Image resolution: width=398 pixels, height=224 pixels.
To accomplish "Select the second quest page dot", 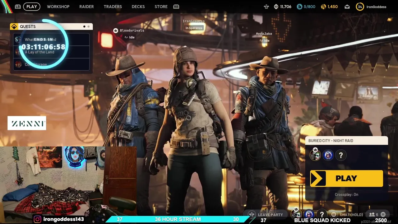I will pyautogui.click(x=88, y=26).
